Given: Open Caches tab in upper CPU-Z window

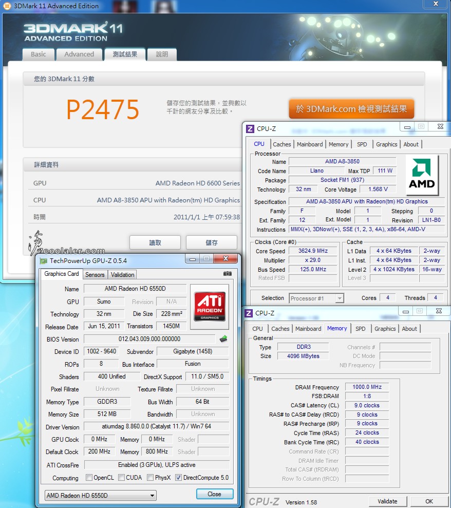Looking at the screenshot, I should (x=282, y=144).
